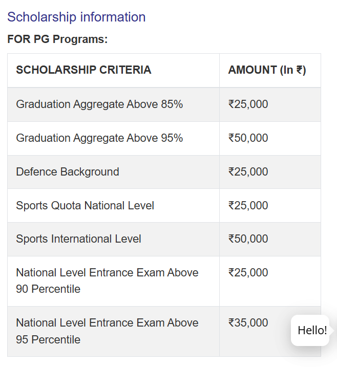Viewport: 337px width, 367px height.
Task: Click ₹25,000 amount in Defence Background row
Action: tap(248, 172)
